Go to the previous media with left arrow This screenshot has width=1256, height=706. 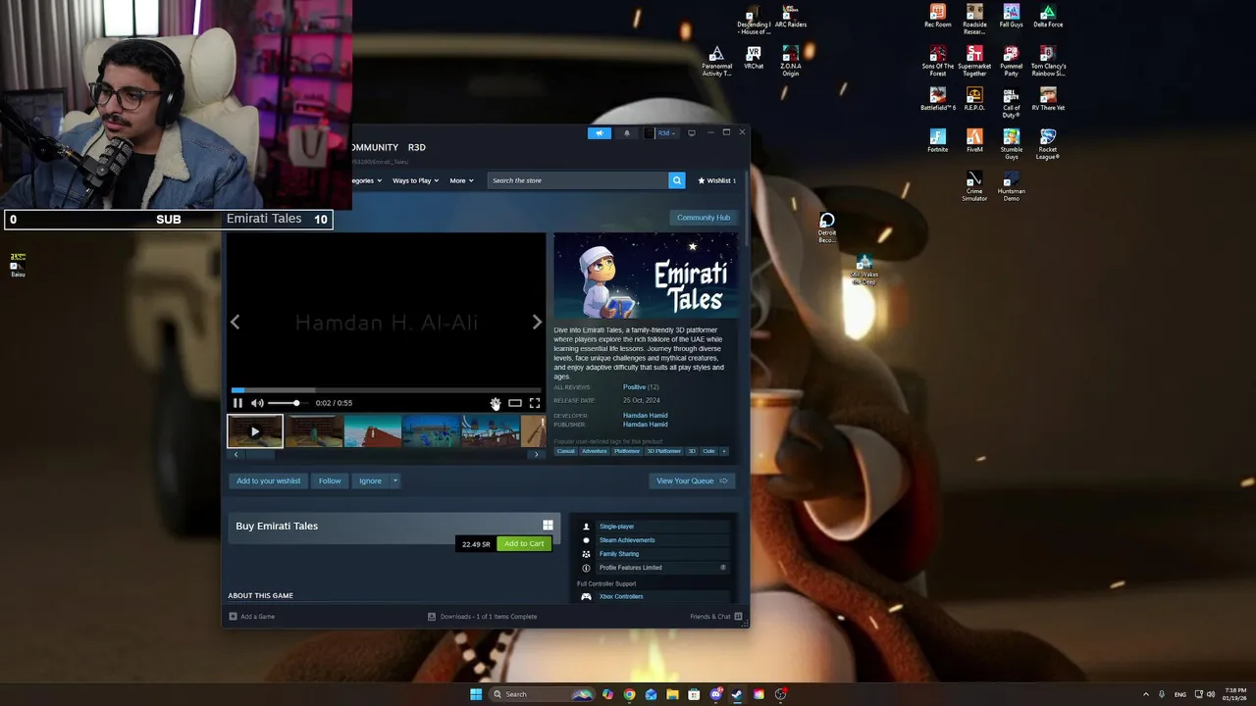[235, 322]
